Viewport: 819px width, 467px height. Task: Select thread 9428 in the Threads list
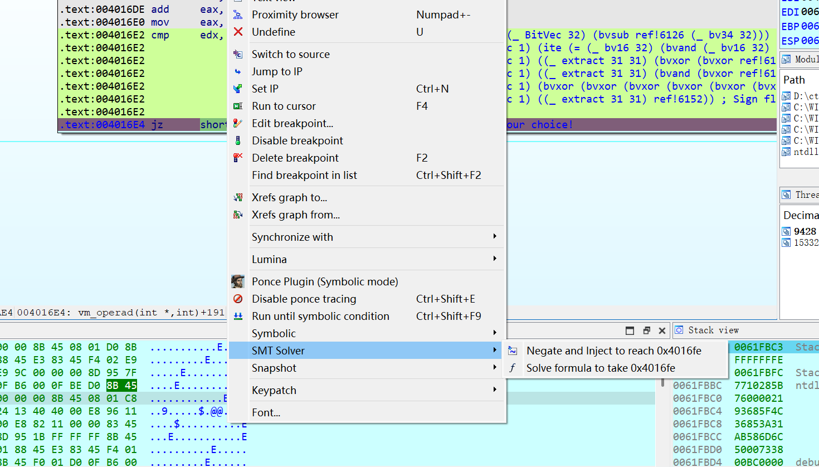click(x=800, y=231)
